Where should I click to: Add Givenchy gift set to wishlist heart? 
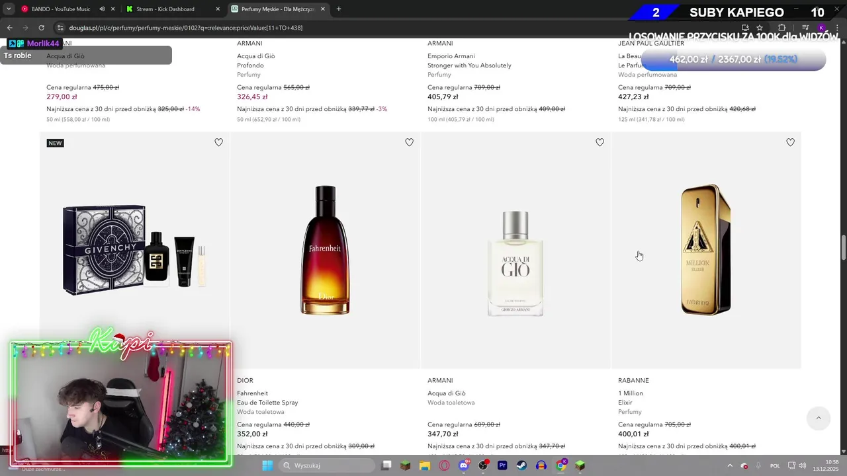218,142
